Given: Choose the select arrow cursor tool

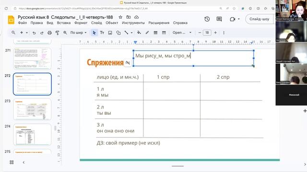Looking at the screenshot, I should pos(94,33).
